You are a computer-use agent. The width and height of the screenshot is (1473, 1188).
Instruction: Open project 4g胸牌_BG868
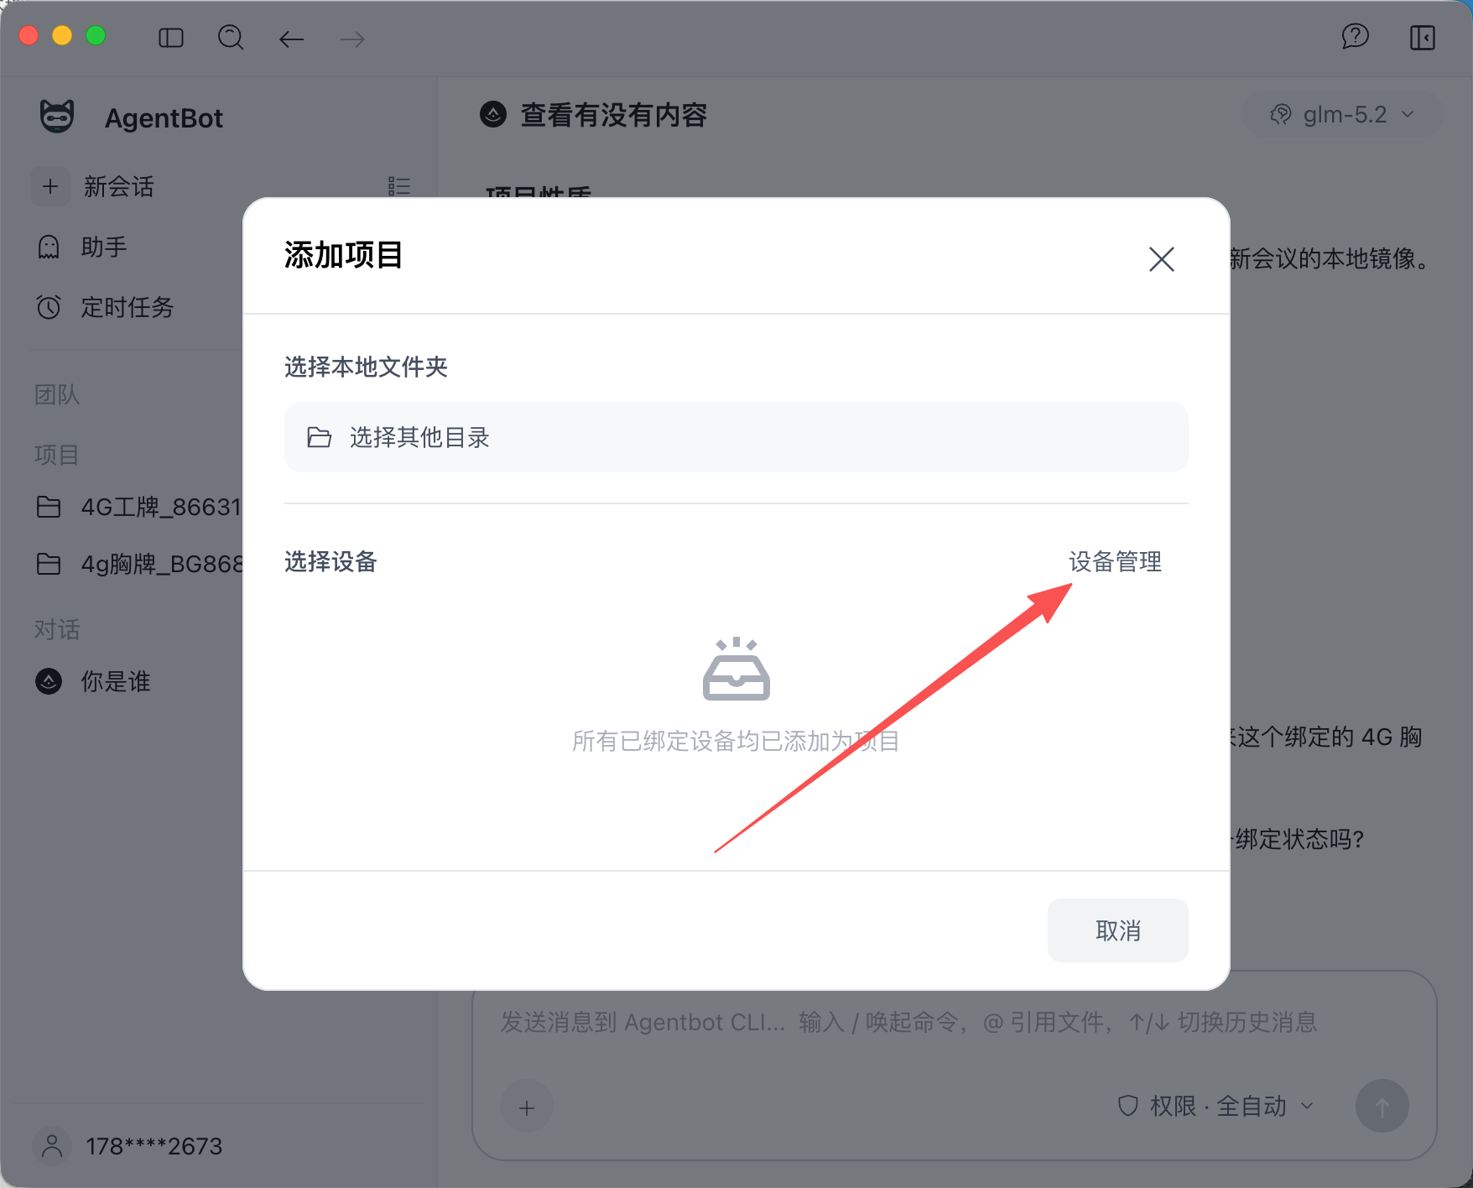tap(139, 564)
